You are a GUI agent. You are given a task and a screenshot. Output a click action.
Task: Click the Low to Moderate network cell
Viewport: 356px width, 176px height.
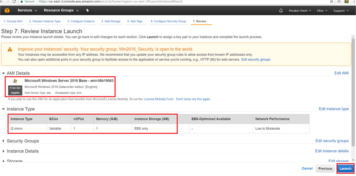[x=281, y=129]
